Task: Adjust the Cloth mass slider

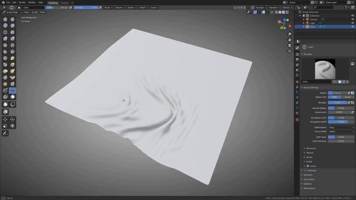Action: 341,137
